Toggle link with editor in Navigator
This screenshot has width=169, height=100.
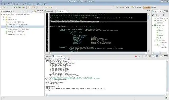35,11
